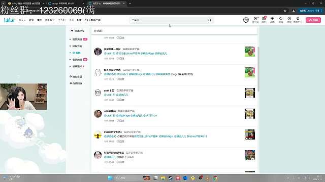
Task: Open the user avatar in the bilibili header
Action: click(246, 20)
